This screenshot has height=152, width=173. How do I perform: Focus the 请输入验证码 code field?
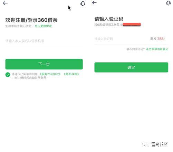click(121, 39)
